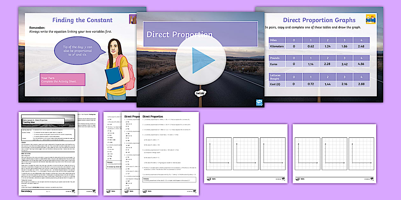Click the Maths brand icon on the graph paper footer
The image size is (401, 200).
[x=209, y=178]
